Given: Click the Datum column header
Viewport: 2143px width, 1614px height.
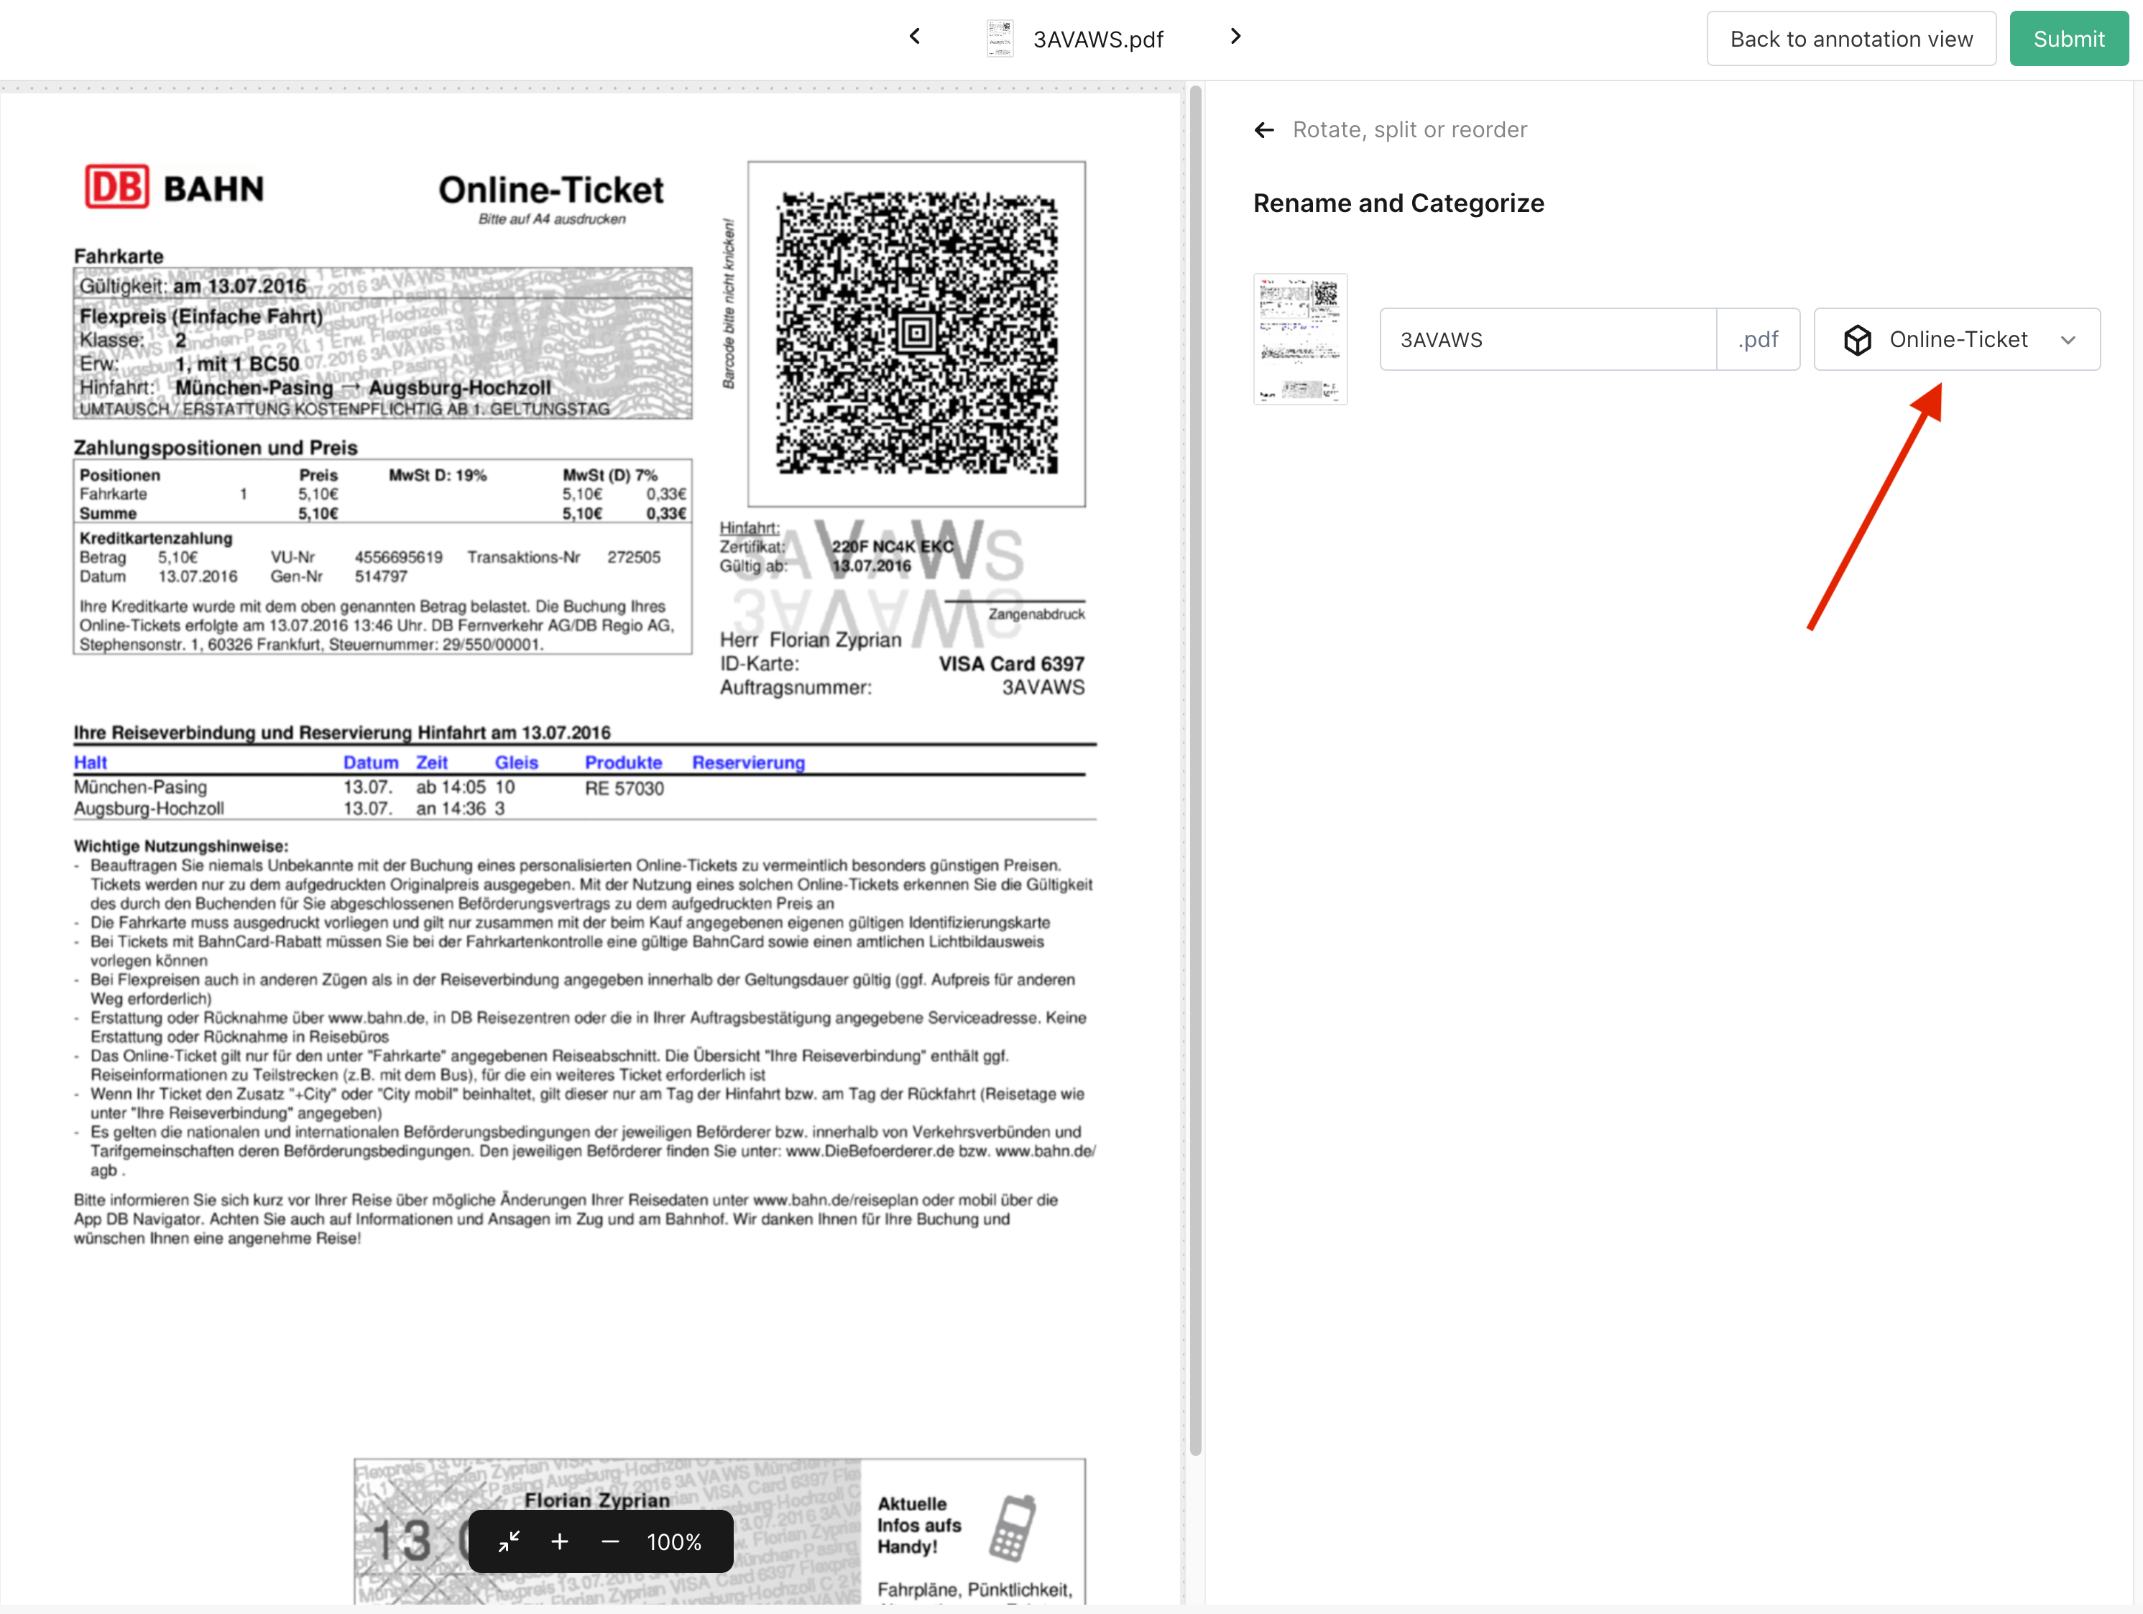Looking at the screenshot, I should click(370, 762).
